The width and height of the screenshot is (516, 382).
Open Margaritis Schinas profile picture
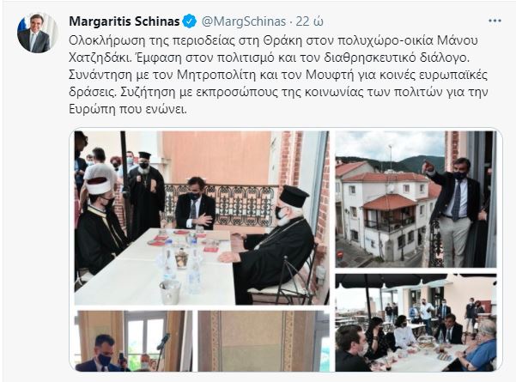point(38,33)
